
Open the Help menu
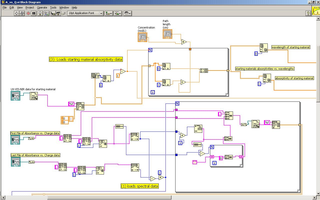coord(74,7)
